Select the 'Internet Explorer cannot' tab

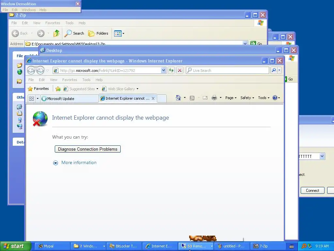click(125, 98)
